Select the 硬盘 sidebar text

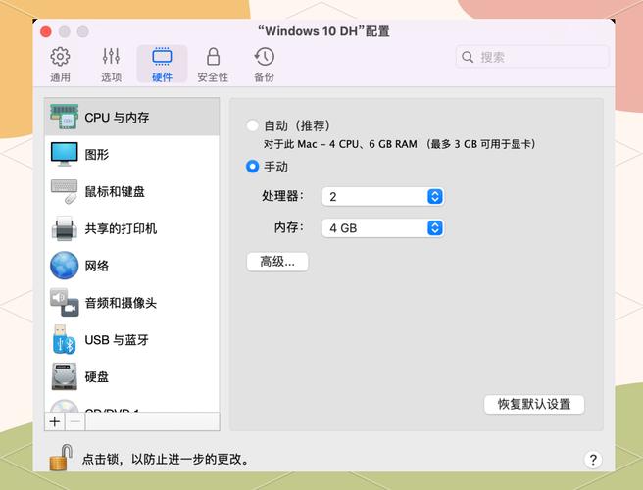click(x=97, y=377)
